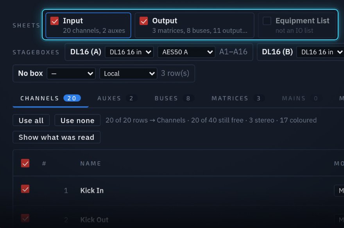Uncheck the Kick In row checkbox
This screenshot has width=344, height=228.
click(25, 189)
